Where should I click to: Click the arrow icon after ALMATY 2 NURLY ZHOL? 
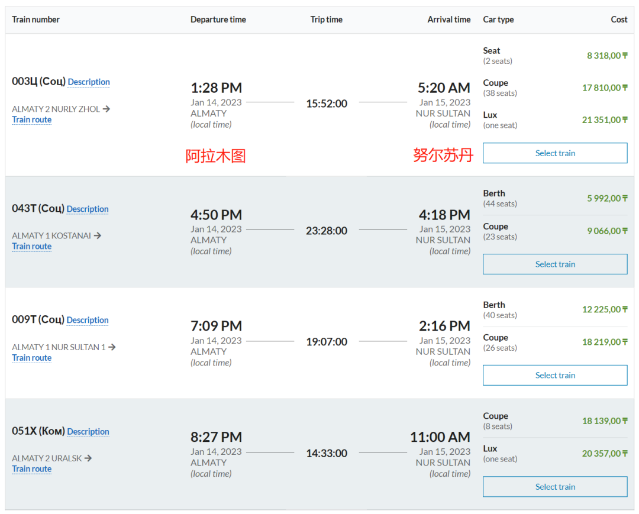pyautogui.click(x=106, y=109)
